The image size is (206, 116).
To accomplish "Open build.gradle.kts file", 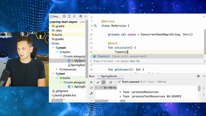I will pyautogui.click(x=64, y=95).
